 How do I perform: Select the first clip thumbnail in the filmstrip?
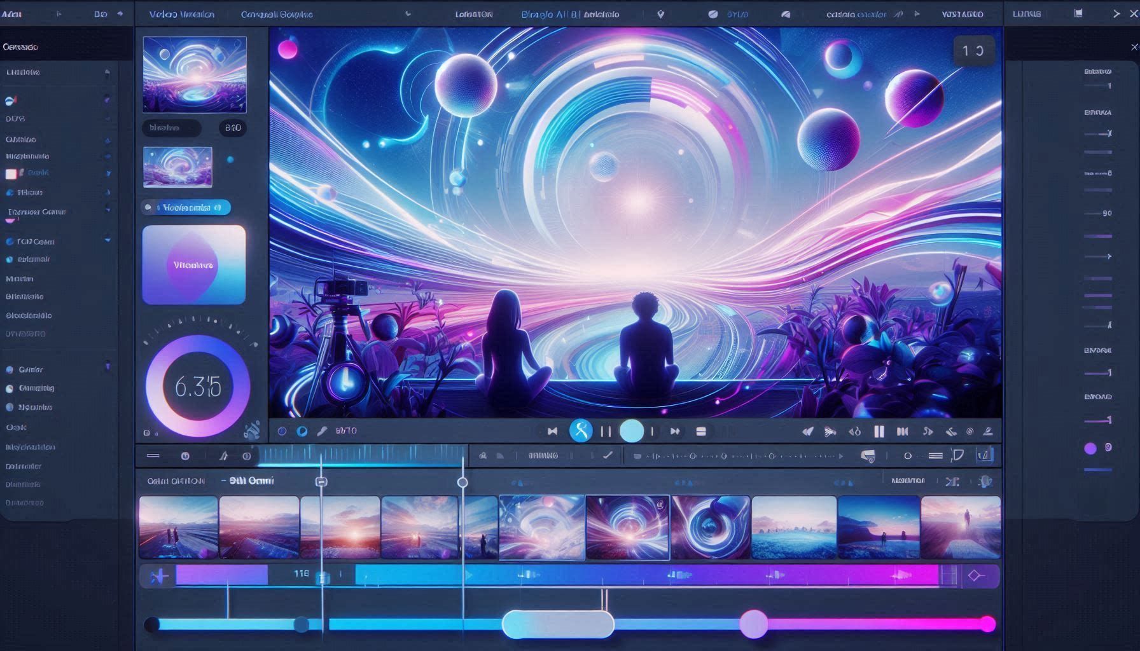[x=178, y=528]
